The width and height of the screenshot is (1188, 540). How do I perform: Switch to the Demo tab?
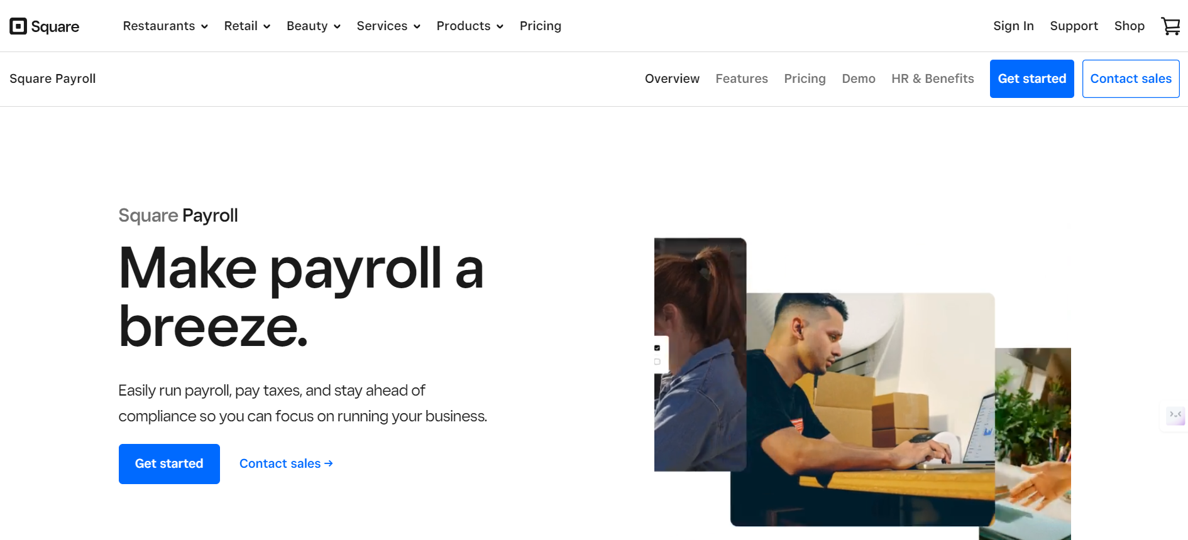[x=859, y=78]
